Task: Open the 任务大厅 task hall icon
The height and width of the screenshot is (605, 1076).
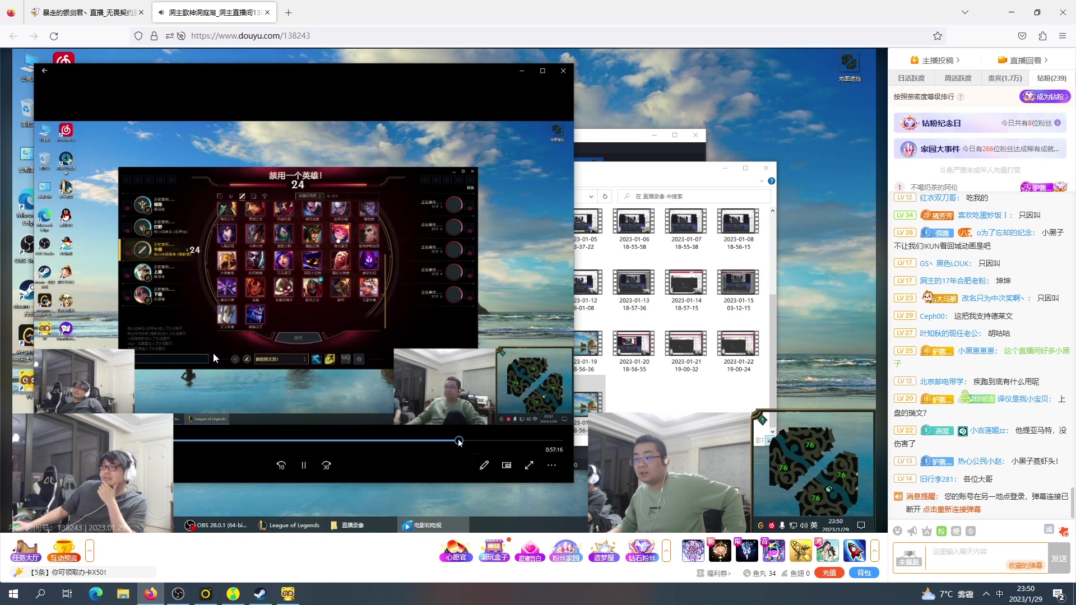Action: pos(25,551)
